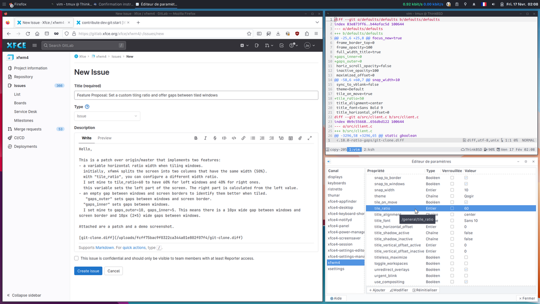This screenshot has width=540, height=304.
Task: Show help for the Type field
Action: coord(87,107)
